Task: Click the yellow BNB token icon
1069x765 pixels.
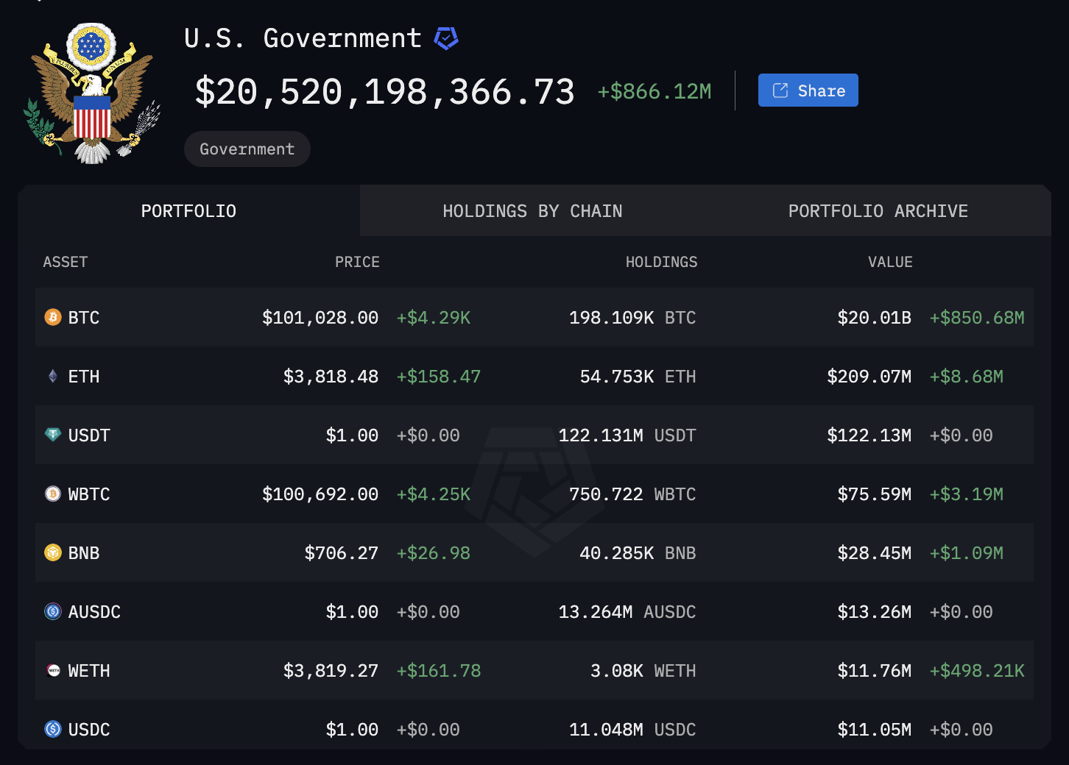Action: point(53,552)
